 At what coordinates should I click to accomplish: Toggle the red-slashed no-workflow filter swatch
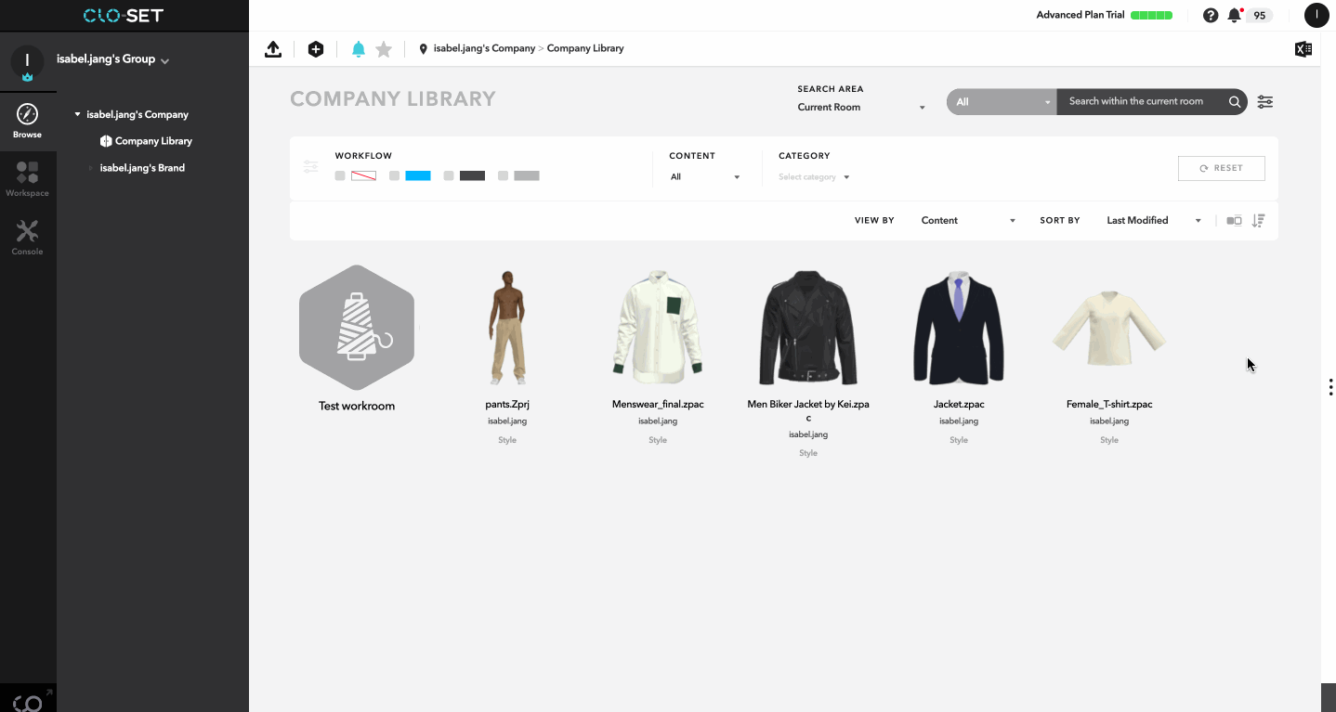362,175
